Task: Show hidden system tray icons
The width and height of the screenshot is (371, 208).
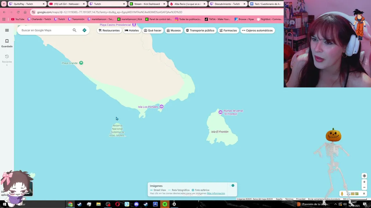Action: 335,204
